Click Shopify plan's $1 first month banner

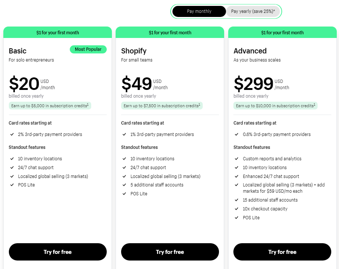tap(170, 32)
